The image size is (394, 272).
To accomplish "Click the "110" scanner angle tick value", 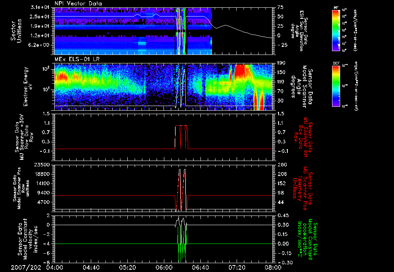I will (281, 82).
